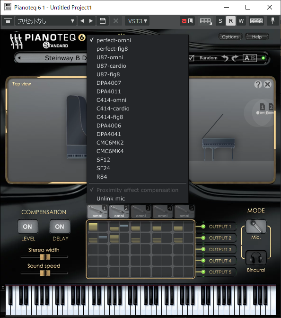
Task: Select DPA4011 microphone type
Action: click(138, 91)
